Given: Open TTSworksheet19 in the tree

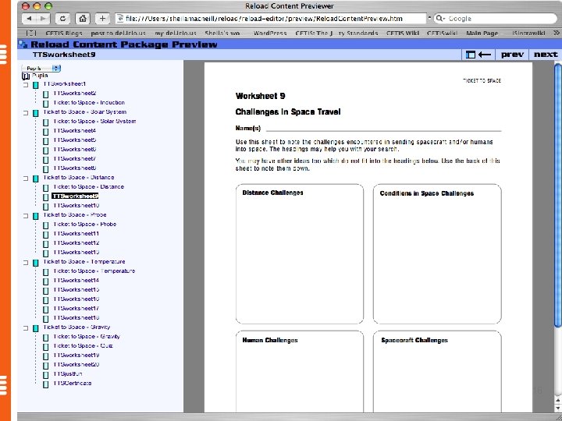Looking at the screenshot, I should pyautogui.click(x=76, y=356).
